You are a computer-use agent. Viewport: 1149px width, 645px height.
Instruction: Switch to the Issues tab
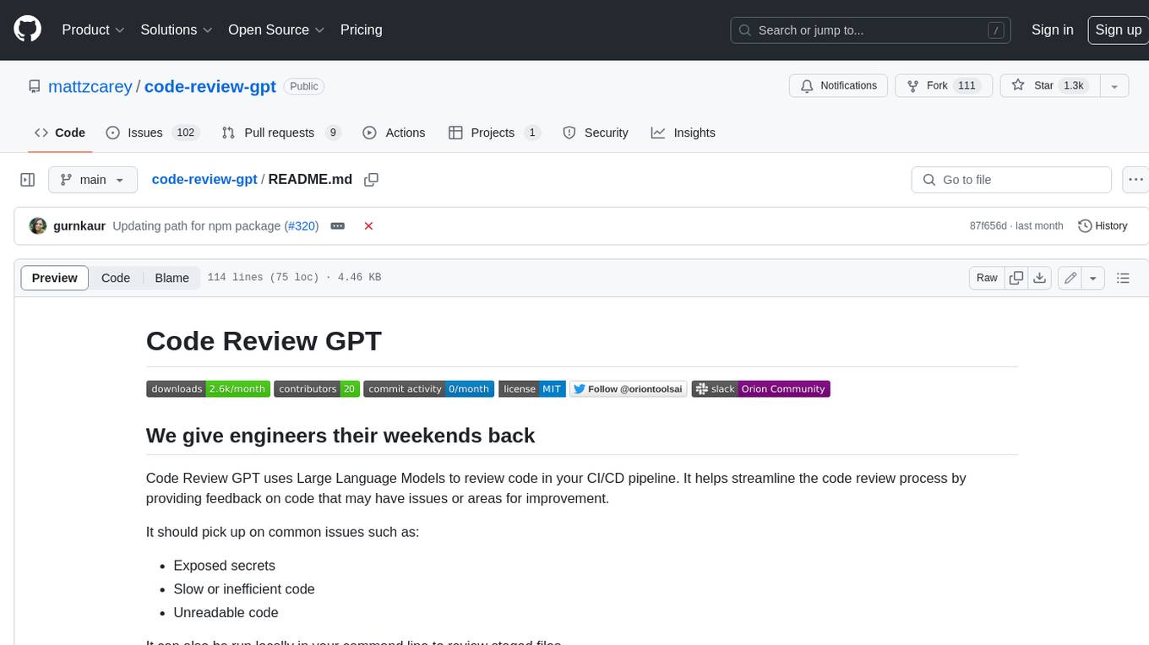152,133
